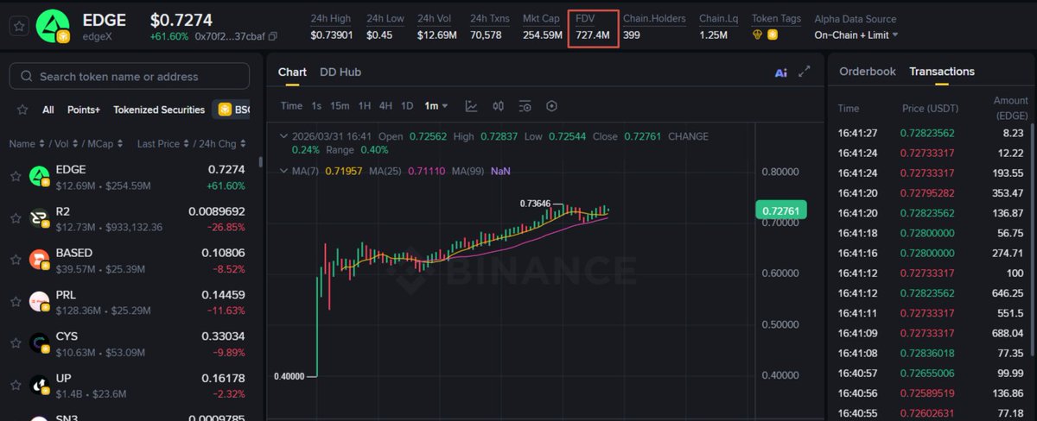This screenshot has width=1037, height=421.
Task: Click the edgeX token logo in header
Action: (54, 26)
